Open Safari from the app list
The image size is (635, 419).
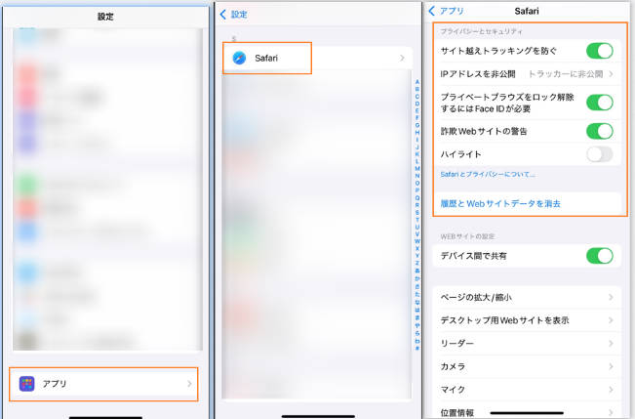[318, 58]
